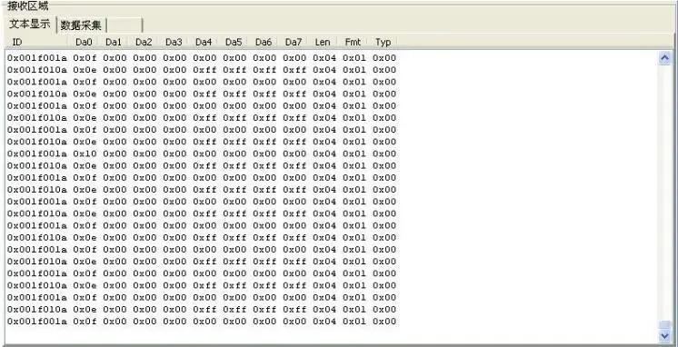Select the Da7 column header

[294, 42]
